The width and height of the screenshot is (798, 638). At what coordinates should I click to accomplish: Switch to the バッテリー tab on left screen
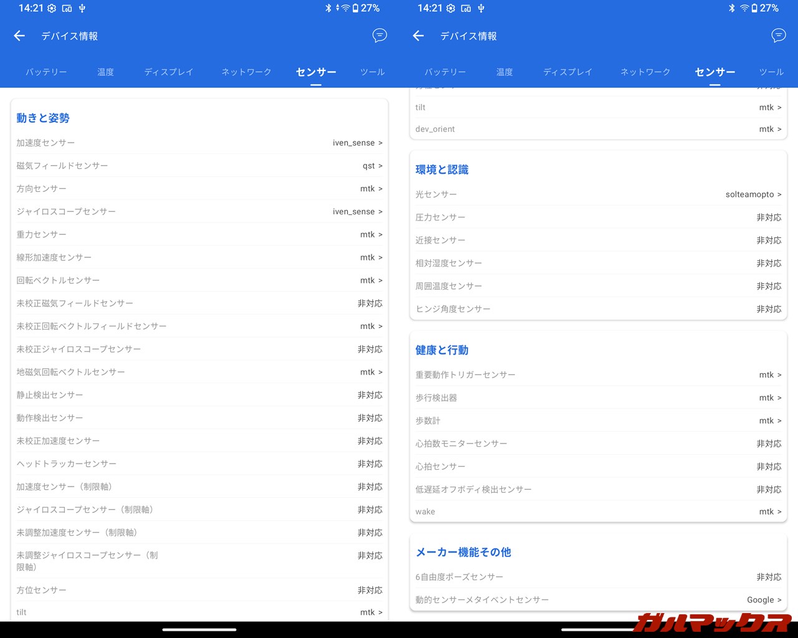(46, 72)
